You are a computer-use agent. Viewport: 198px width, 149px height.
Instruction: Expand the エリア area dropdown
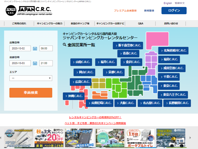click(x=31, y=78)
